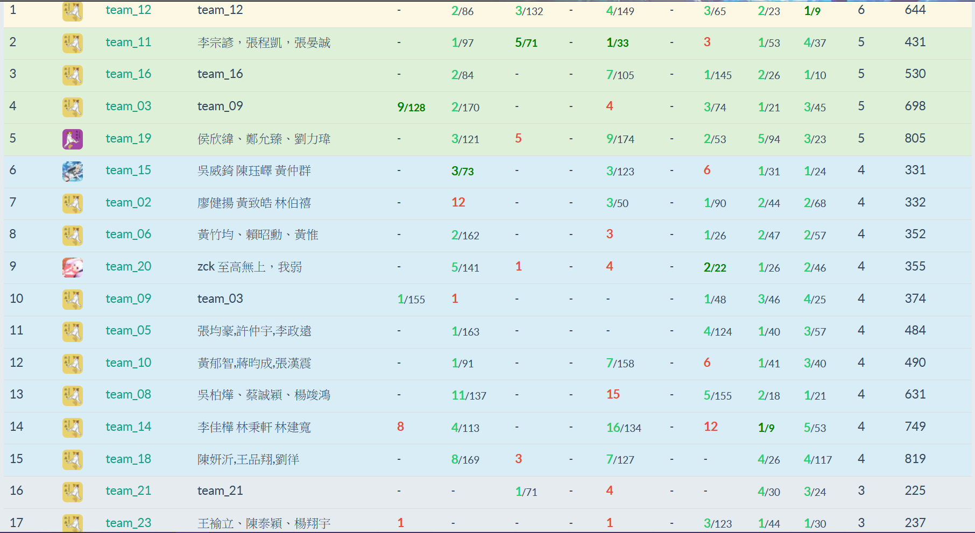Click team_11's 1/33 result cell
The image size is (975, 533).
click(x=617, y=43)
